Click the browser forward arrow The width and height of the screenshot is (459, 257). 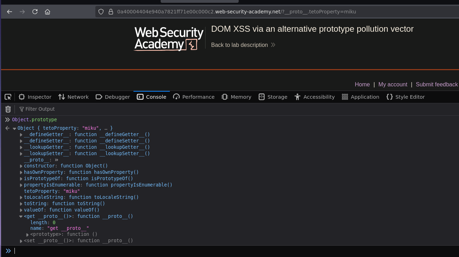pyautogui.click(x=22, y=12)
